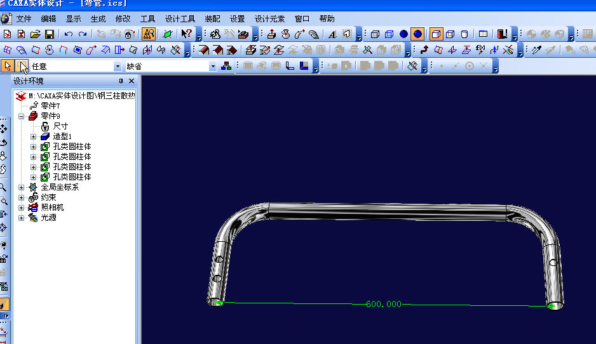Open the 窗口 menu
This screenshot has width=596, height=344.
coord(302,19)
